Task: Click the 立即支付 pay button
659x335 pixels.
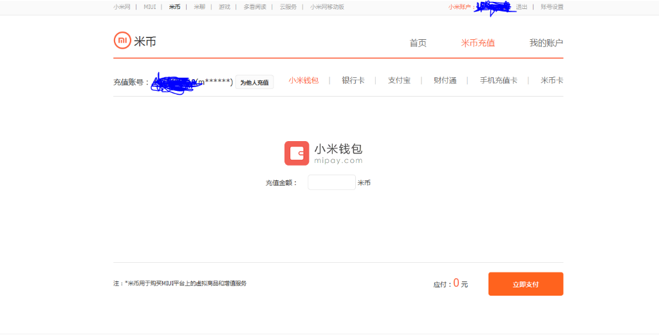Action: pyautogui.click(x=526, y=284)
